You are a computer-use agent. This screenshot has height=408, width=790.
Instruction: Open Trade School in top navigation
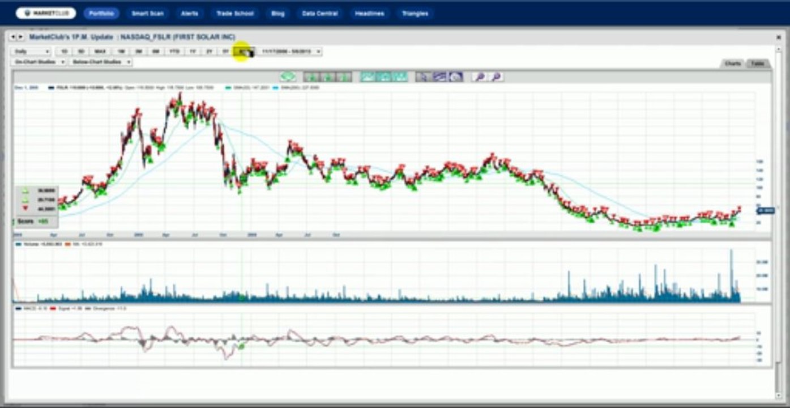235,13
